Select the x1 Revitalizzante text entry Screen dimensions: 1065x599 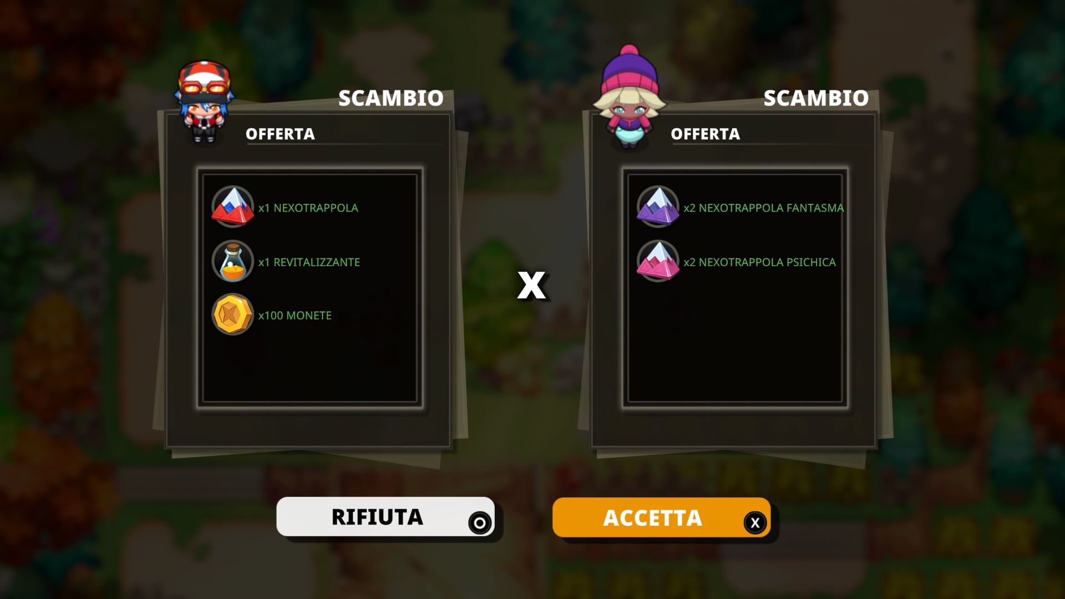tap(309, 262)
